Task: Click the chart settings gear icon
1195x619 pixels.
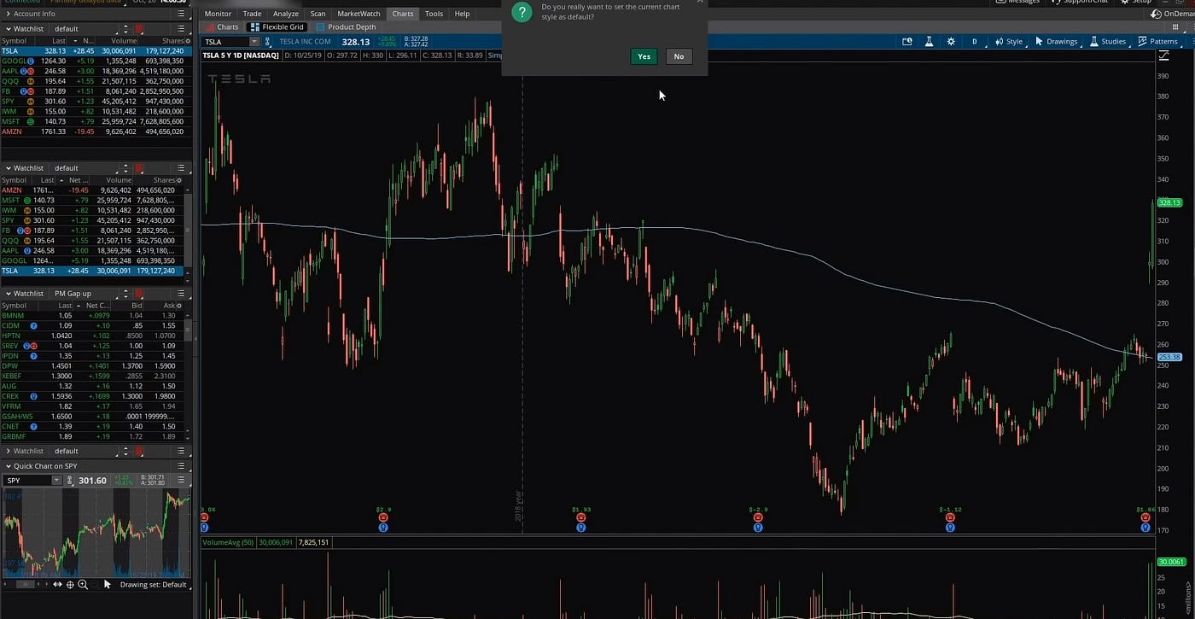Action: pyautogui.click(x=951, y=42)
